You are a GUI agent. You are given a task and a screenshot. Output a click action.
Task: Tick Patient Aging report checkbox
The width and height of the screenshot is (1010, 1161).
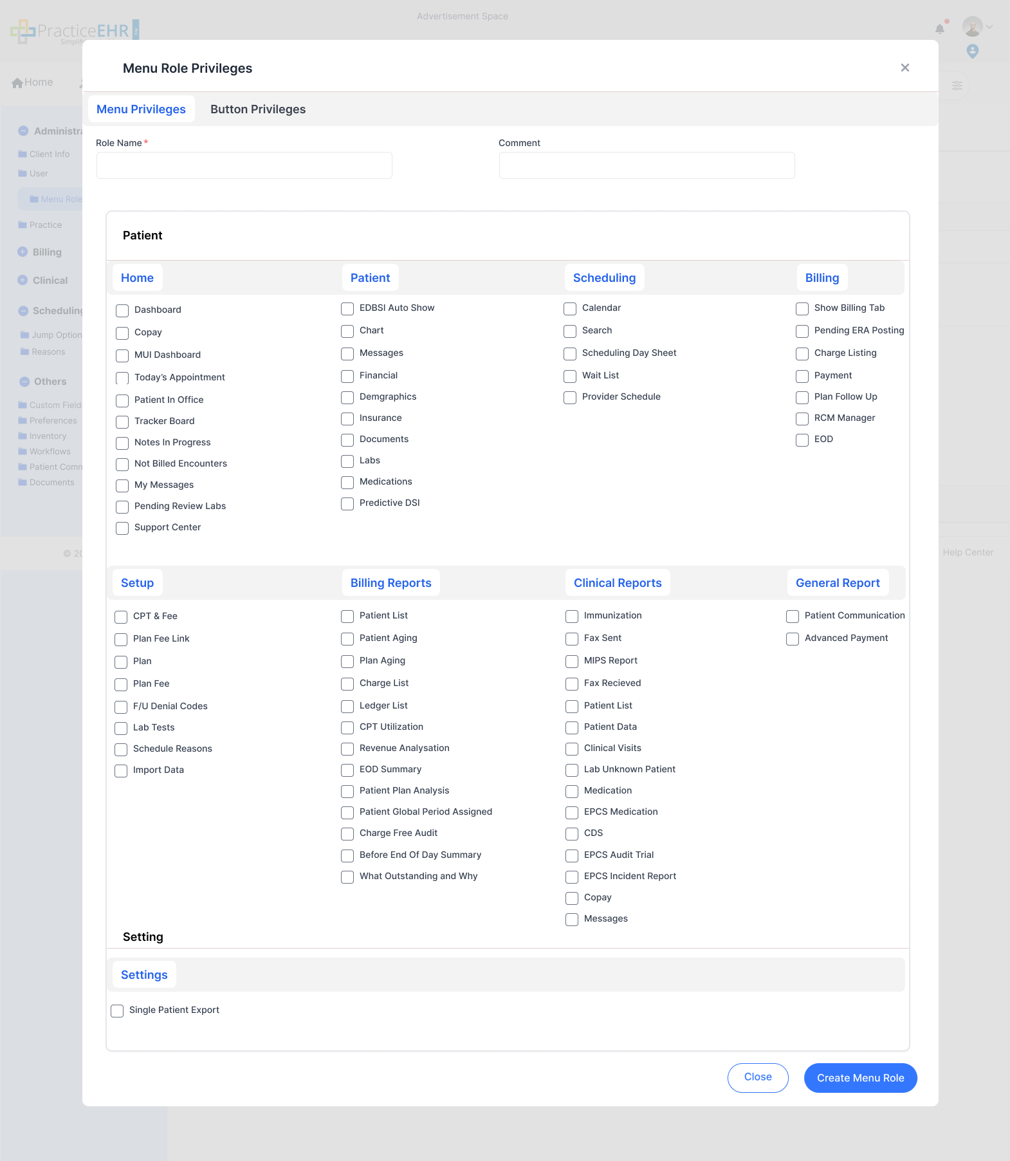tap(347, 639)
